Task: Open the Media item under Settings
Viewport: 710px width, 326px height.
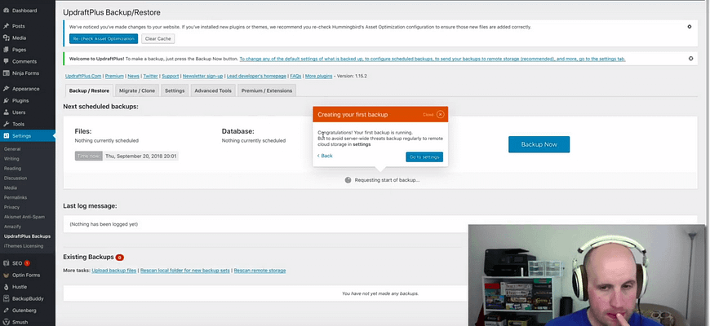Action: [11, 187]
